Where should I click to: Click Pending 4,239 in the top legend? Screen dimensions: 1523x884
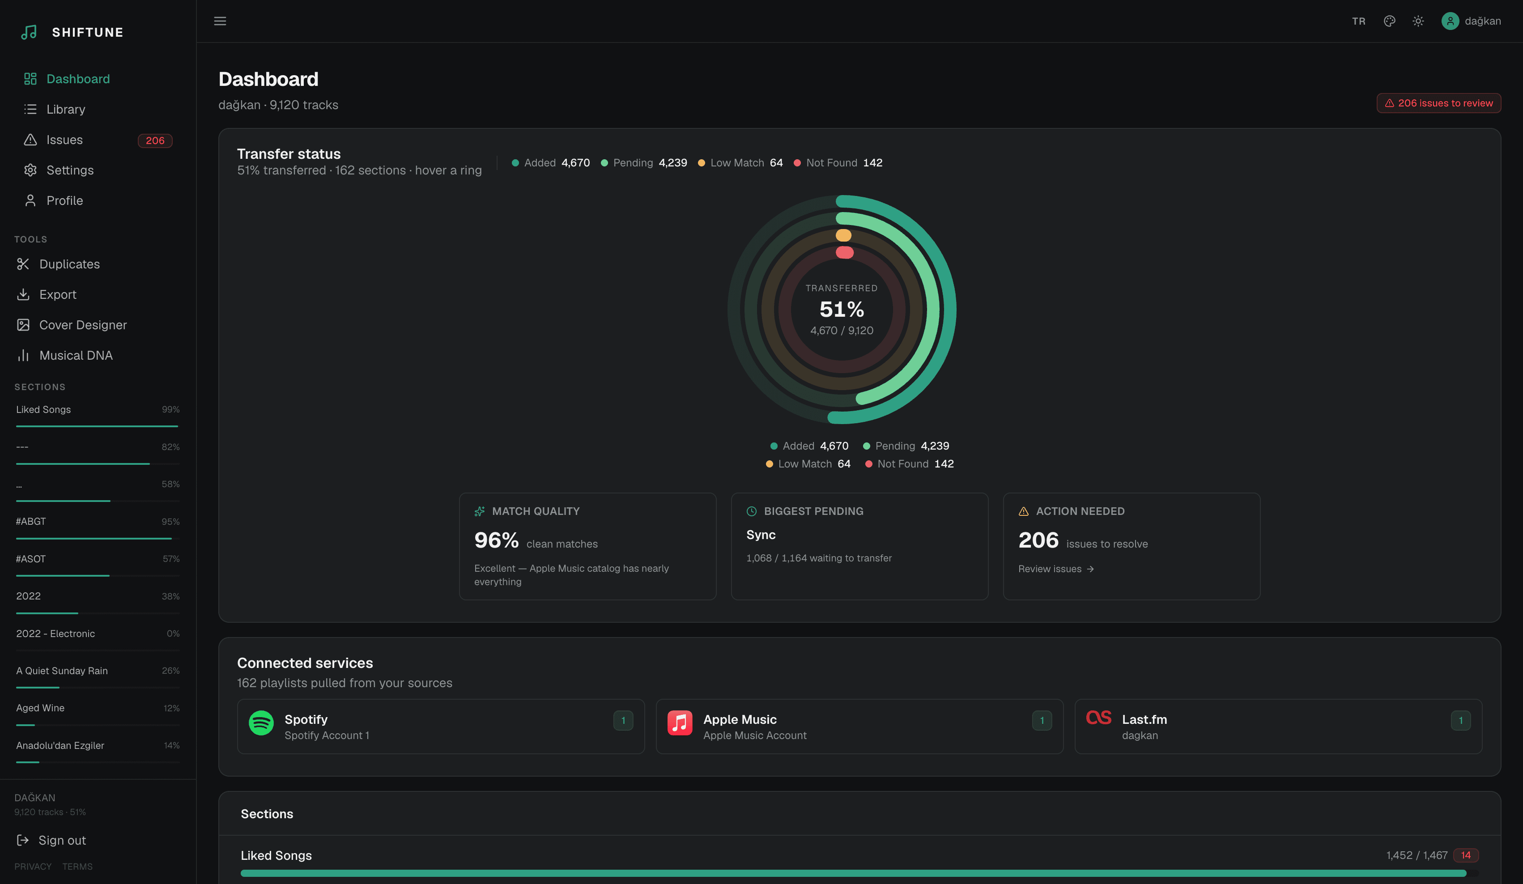pyautogui.click(x=644, y=163)
